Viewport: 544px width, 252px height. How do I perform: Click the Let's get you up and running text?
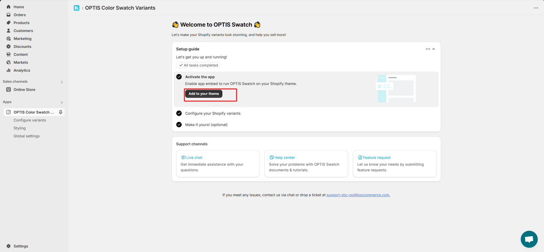(202, 57)
